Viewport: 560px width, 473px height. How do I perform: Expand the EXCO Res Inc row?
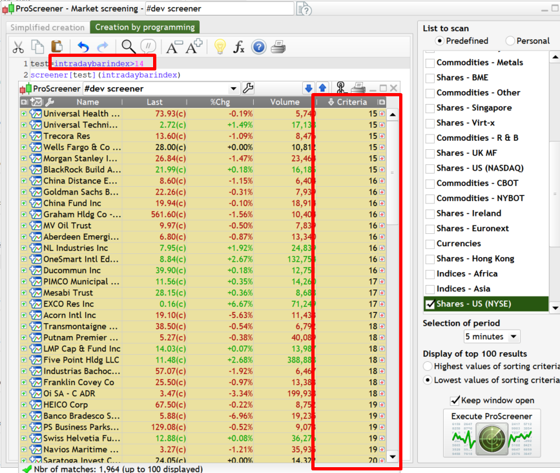coord(23,304)
